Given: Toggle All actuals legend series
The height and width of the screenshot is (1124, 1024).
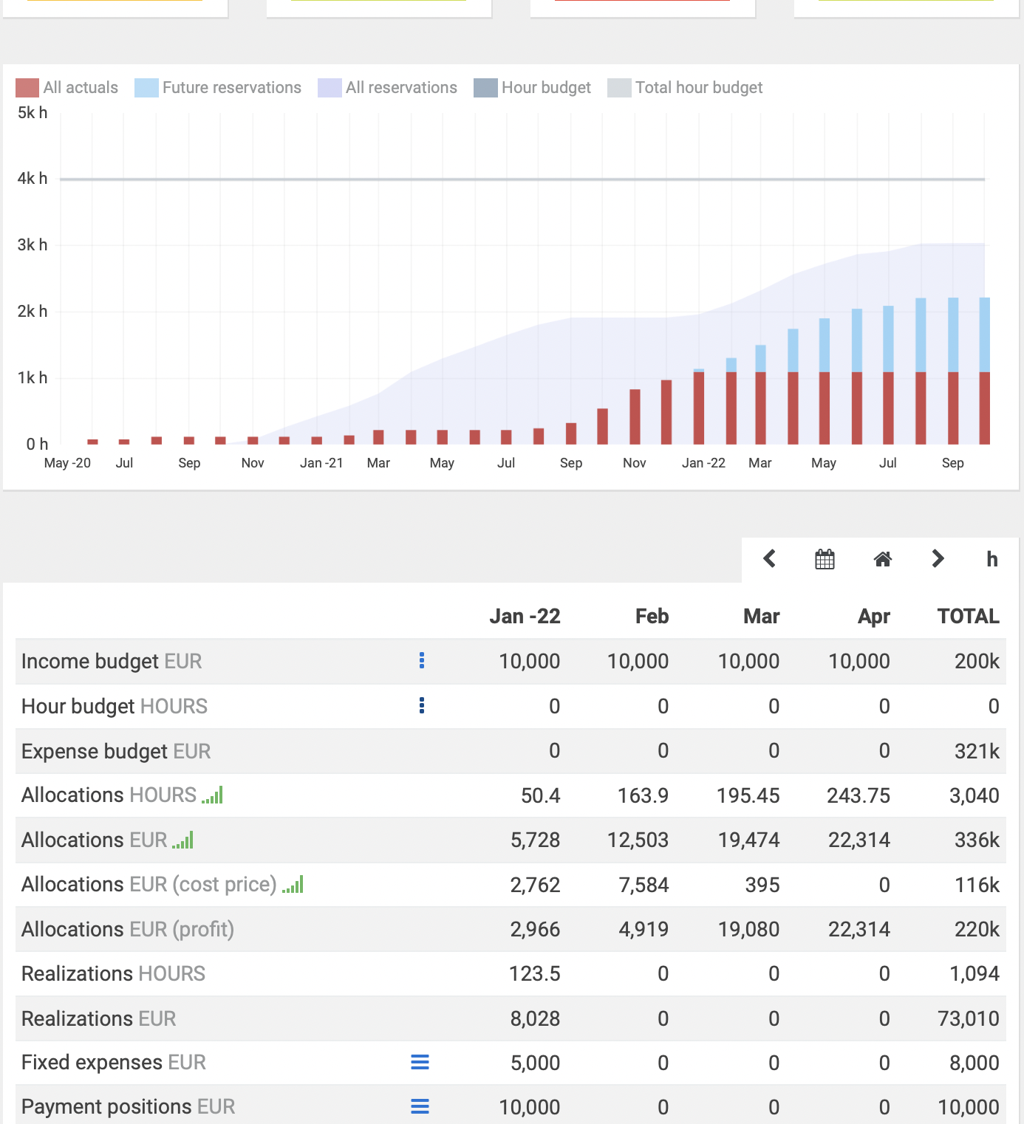Looking at the screenshot, I should [67, 88].
